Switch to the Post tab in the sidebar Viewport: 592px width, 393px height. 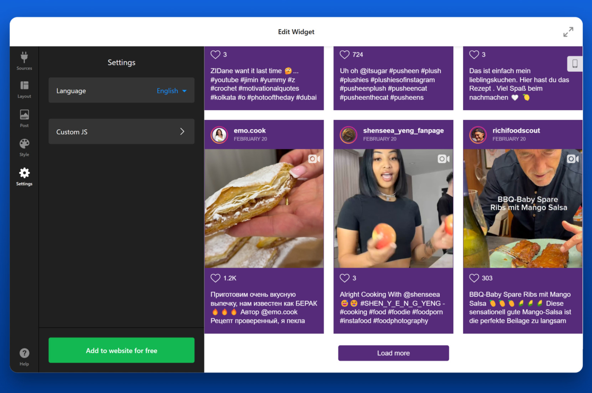tap(24, 118)
